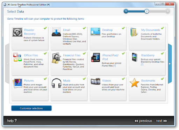The width and height of the screenshot is (179, 130).
Task: Click the 'Genie Timeline will scan' description text
Action: coord(46,19)
